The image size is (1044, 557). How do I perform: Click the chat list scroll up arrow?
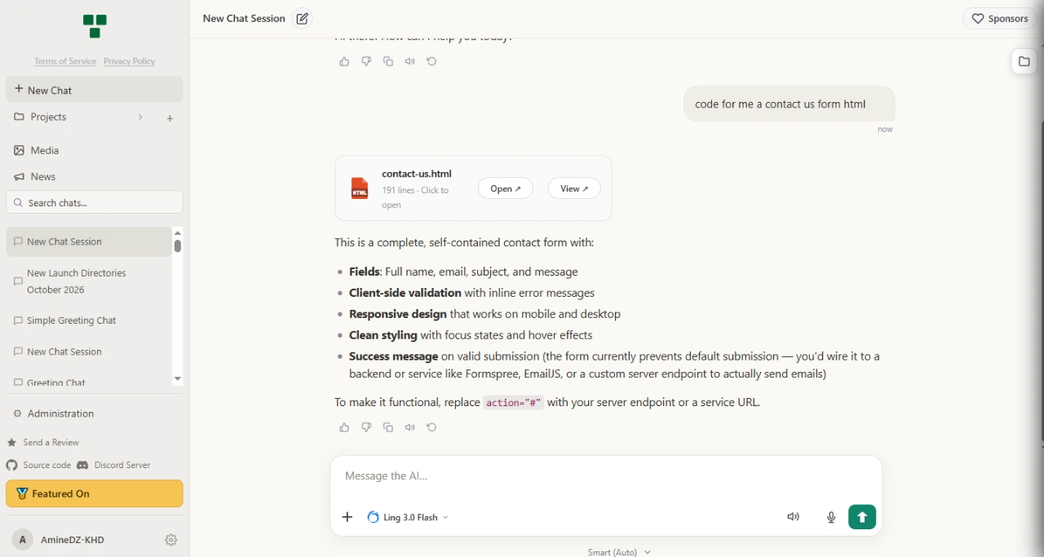[178, 233]
